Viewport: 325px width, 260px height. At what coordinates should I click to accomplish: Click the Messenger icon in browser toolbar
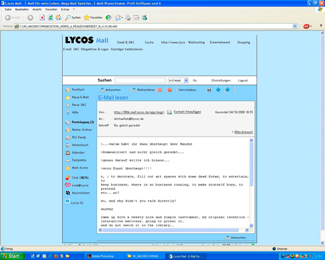coord(144,18)
